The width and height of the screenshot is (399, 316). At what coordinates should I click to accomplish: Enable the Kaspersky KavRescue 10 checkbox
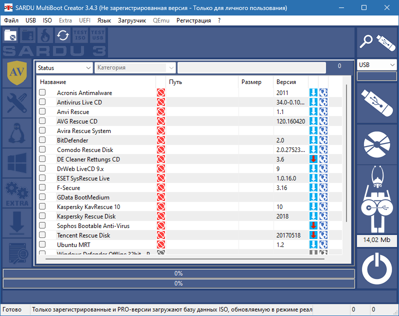pyautogui.click(x=42, y=206)
